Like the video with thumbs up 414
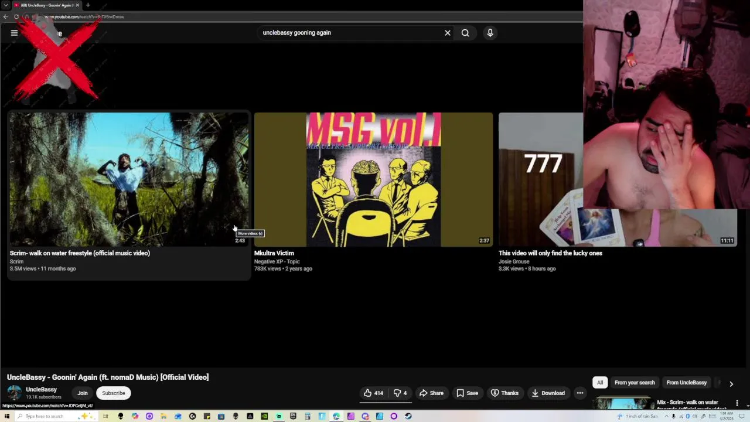Screen dimensions: 750x422 coord(373,393)
